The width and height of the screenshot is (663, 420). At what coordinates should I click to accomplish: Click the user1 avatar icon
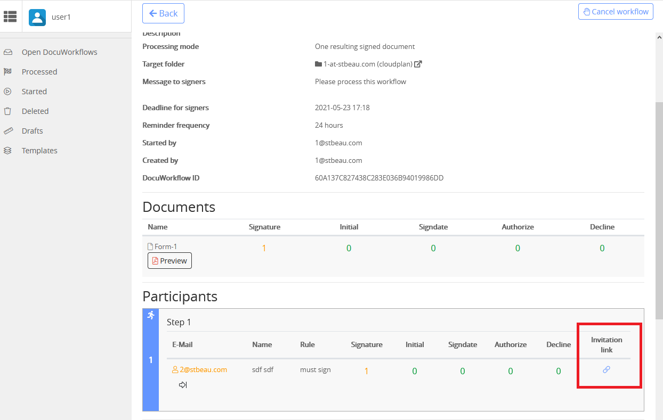pos(37,17)
